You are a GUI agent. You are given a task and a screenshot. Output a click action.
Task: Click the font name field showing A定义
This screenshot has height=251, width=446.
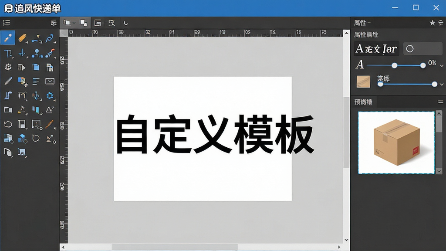[376, 49]
